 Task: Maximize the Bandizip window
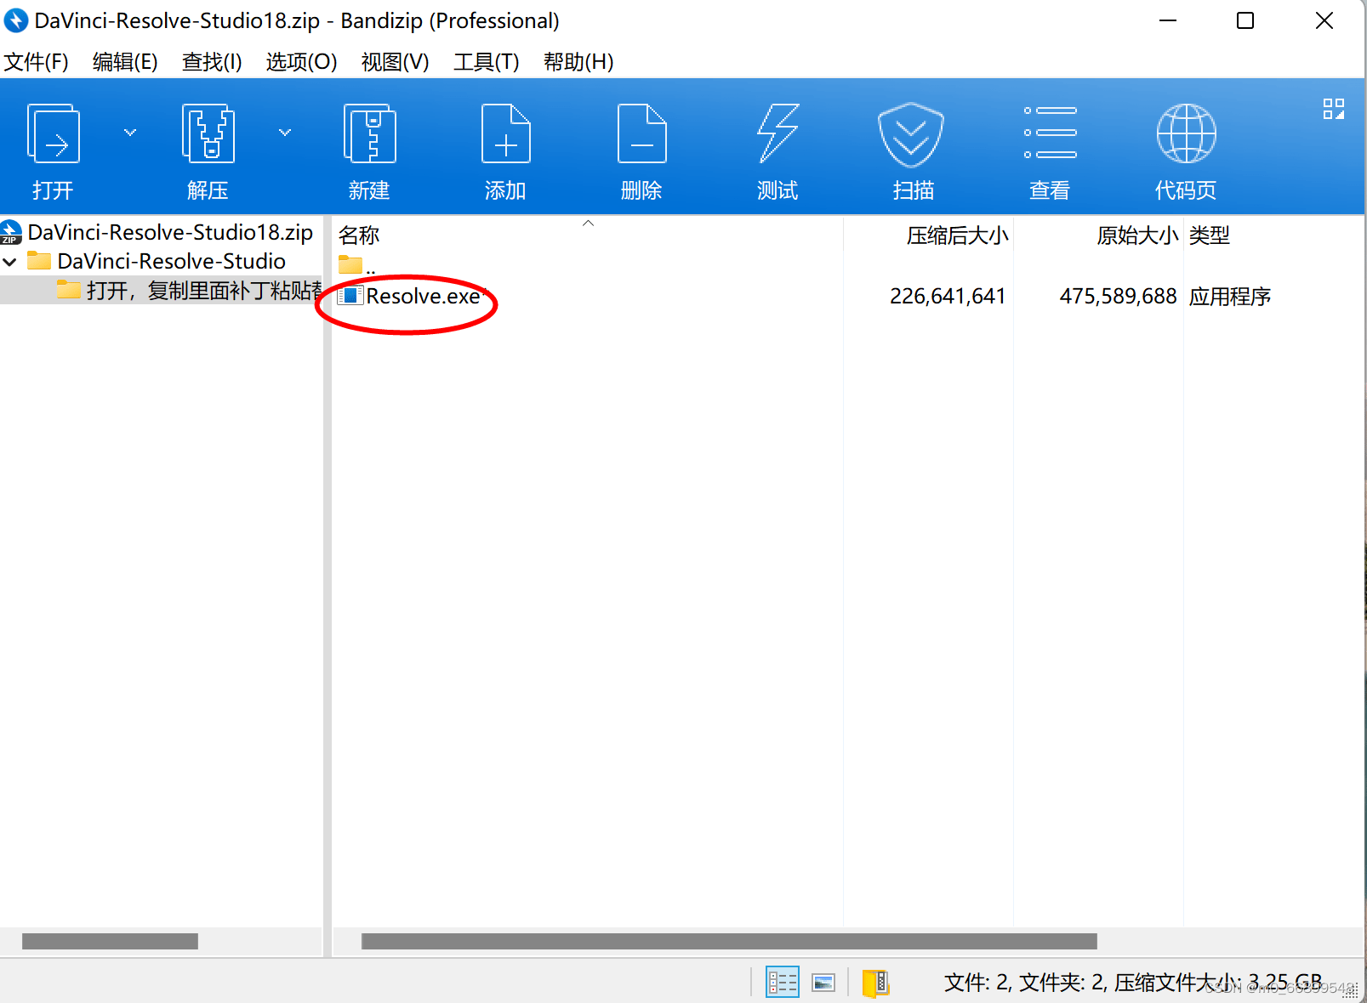click(x=1245, y=20)
